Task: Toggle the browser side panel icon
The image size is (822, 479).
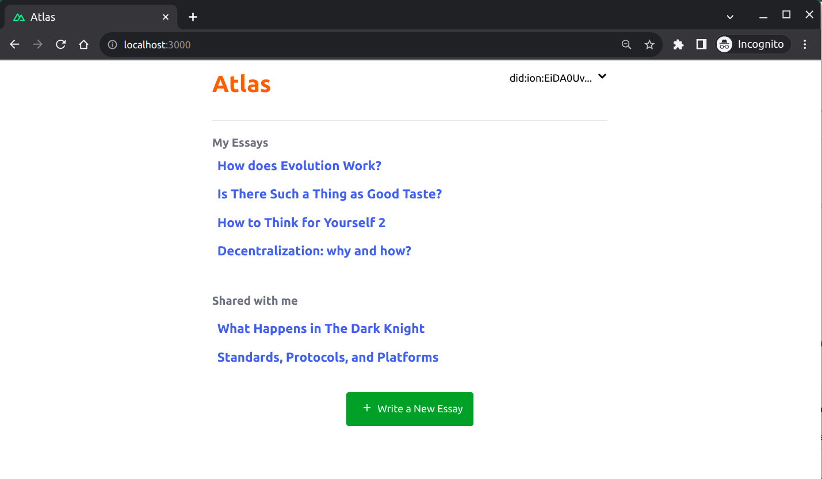Action: tap(701, 45)
